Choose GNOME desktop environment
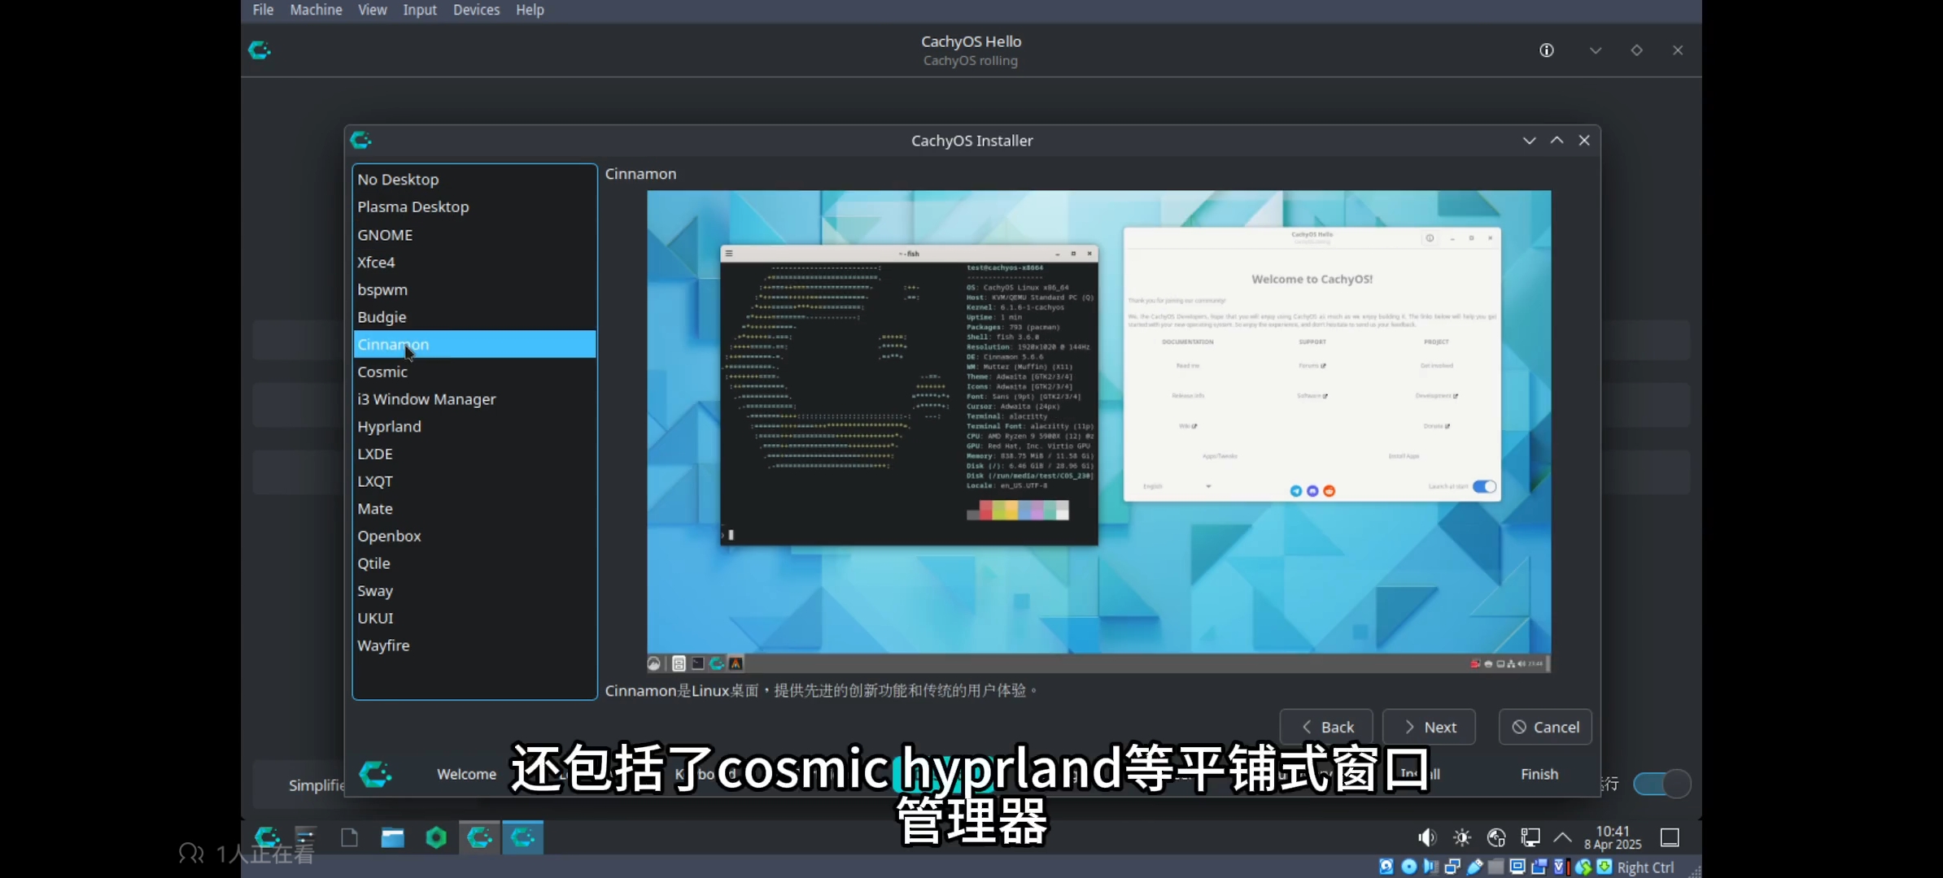This screenshot has height=878, width=1943. point(474,234)
